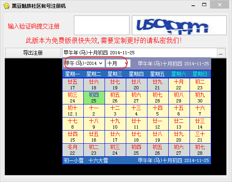Select calendar day 11 廿十

[x=136, y=124]
